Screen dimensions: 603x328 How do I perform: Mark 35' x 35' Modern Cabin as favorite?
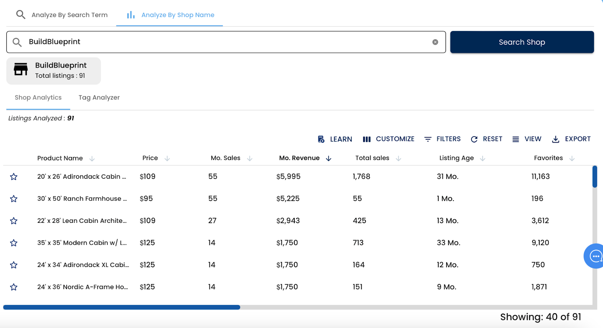pos(14,243)
